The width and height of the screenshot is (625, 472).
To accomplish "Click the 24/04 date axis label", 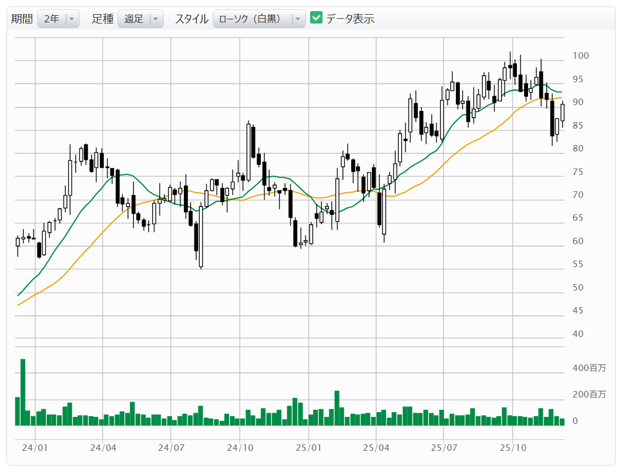I will tap(103, 448).
